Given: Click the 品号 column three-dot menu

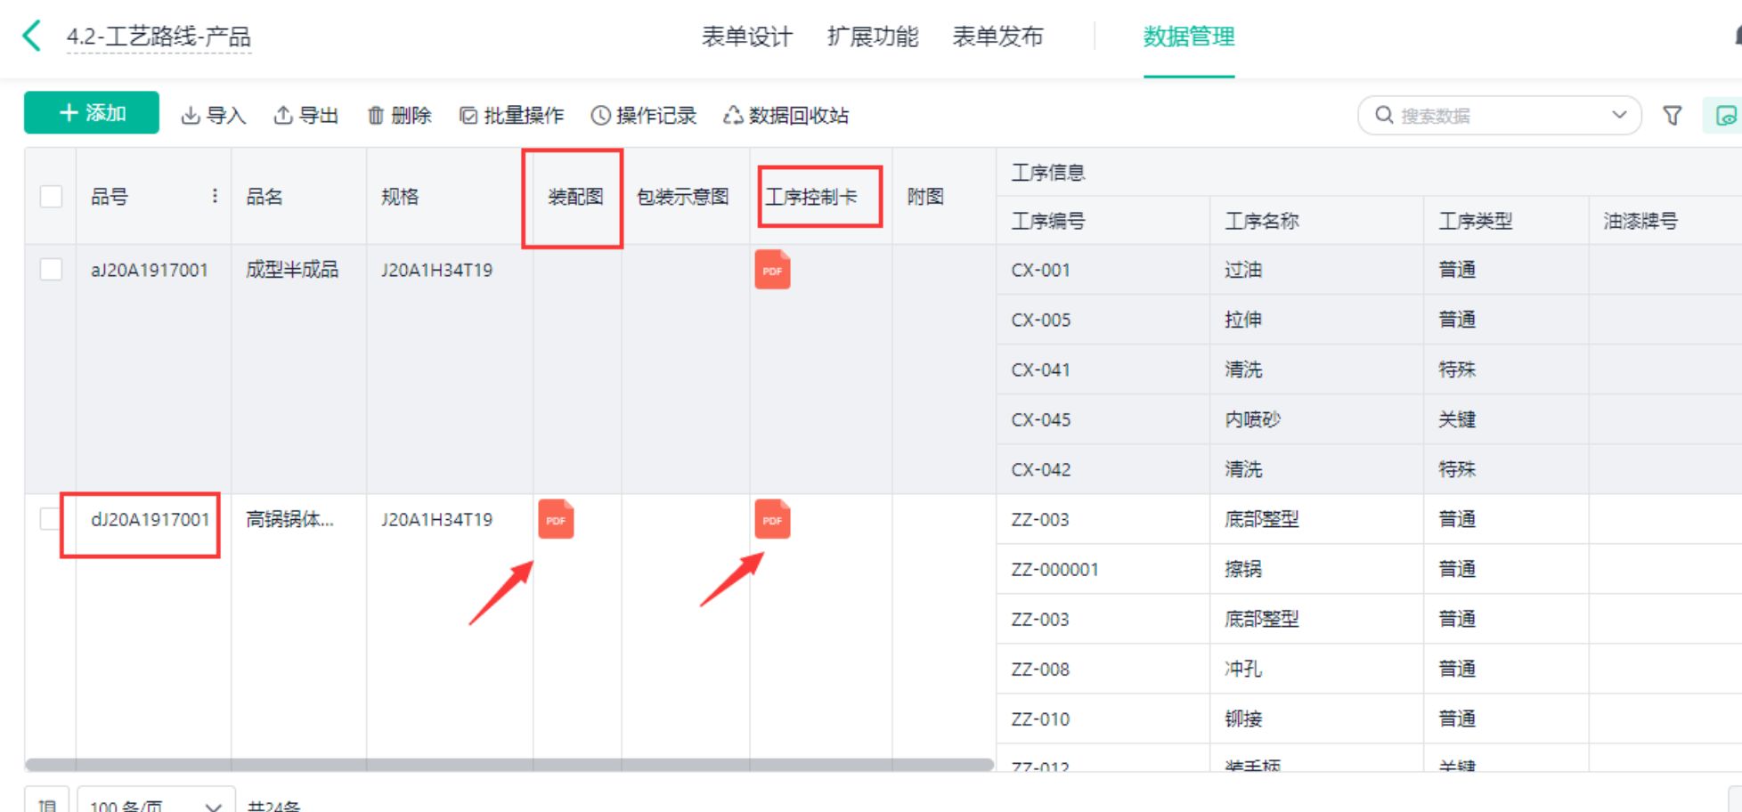Looking at the screenshot, I should pyautogui.click(x=215, y=196).
